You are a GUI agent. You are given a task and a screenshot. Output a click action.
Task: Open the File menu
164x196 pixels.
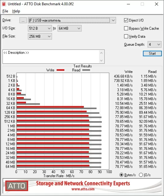pos(5,11)
